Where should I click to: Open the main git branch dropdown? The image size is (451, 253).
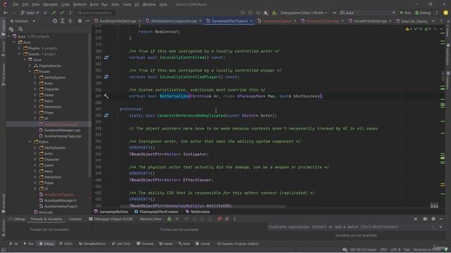click(x=30, y=13)
